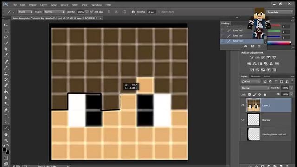Toggle Quick Mask mode

(x=6, y=158)
